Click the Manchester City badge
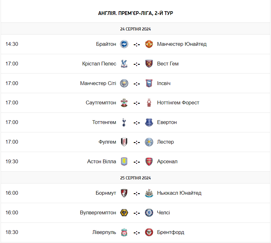Image resolution: width=271 pixels, height=243 pixels. [124, 83]
